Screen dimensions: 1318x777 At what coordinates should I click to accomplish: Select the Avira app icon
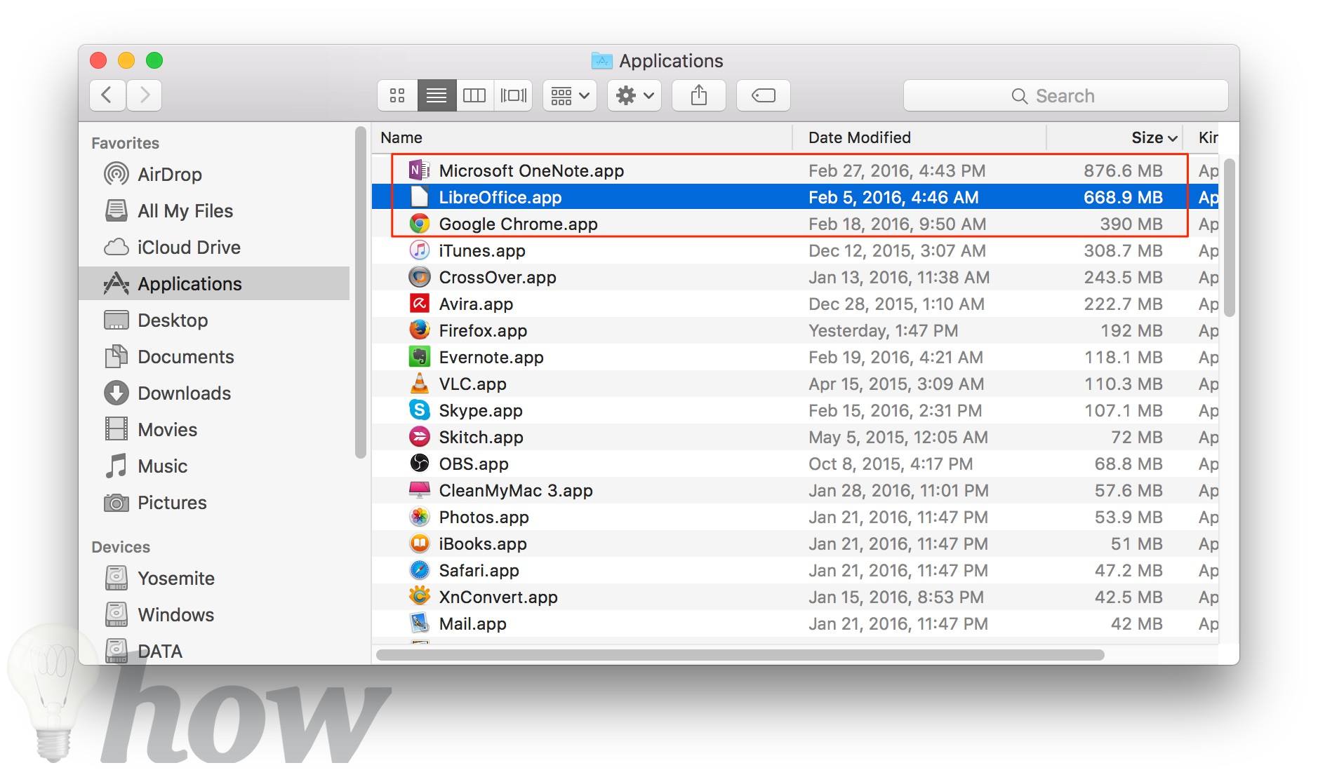coord(419,304)
